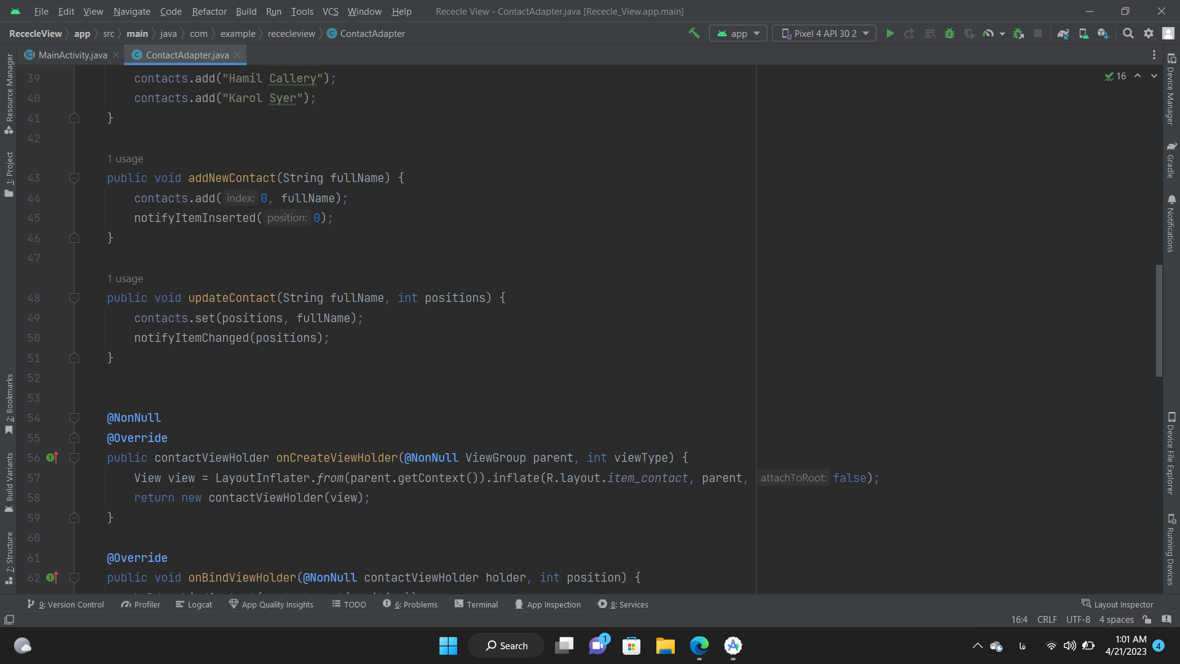Click the Profile app gauge icon
Image resolution: width=1180 pixels, height=664 pixels.
(988, 33)
